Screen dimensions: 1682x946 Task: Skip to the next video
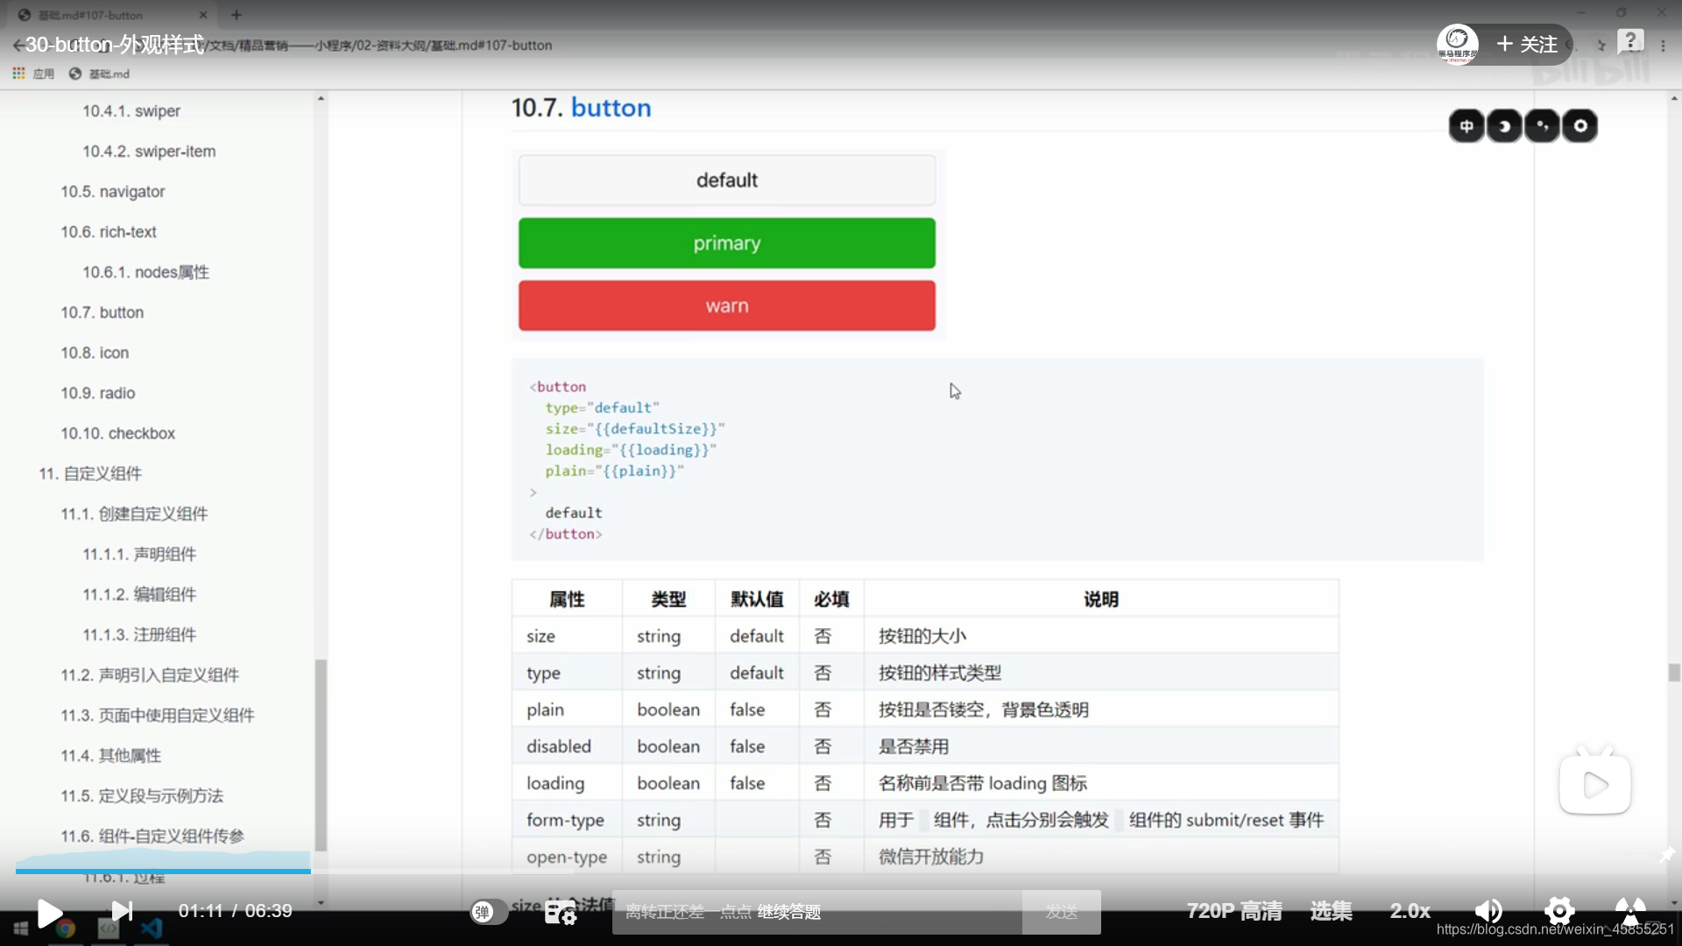123,912
